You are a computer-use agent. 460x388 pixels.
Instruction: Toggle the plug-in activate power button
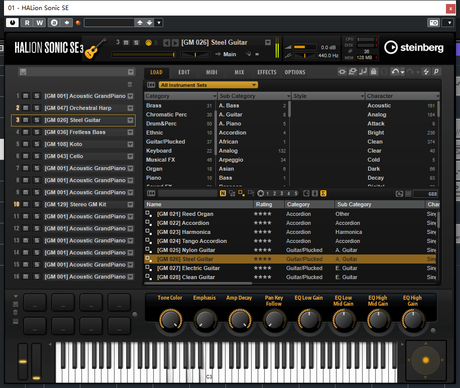click(x=13, y=23)
